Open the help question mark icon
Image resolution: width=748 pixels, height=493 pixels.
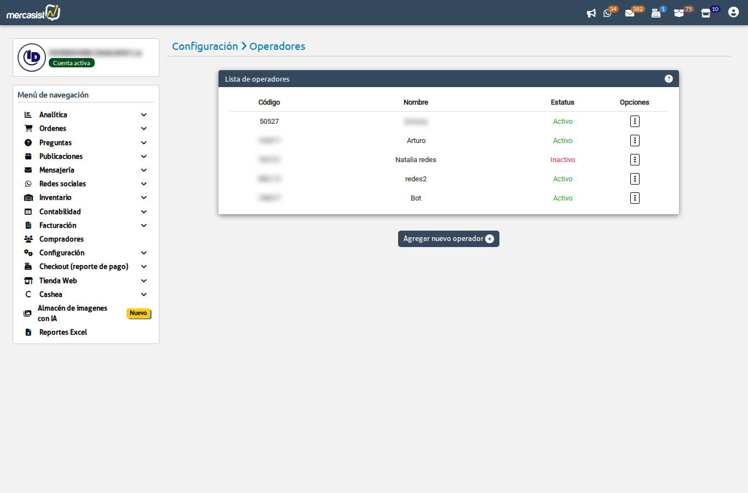(668, 79)
